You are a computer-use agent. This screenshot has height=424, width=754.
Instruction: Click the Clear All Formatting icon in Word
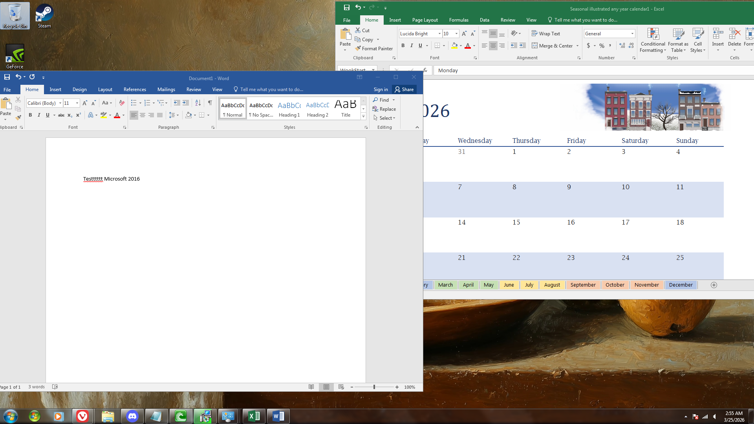coord(122,103)
